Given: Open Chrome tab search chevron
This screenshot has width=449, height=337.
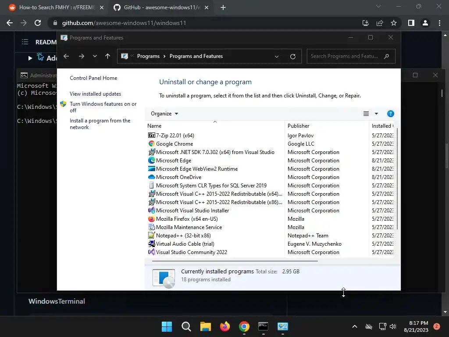Looking at the screenshot, I should pyautogui.click(x=378, y=6).
